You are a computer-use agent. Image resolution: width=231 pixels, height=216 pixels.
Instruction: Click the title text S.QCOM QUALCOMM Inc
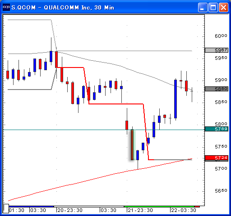[x=63, y=8]
